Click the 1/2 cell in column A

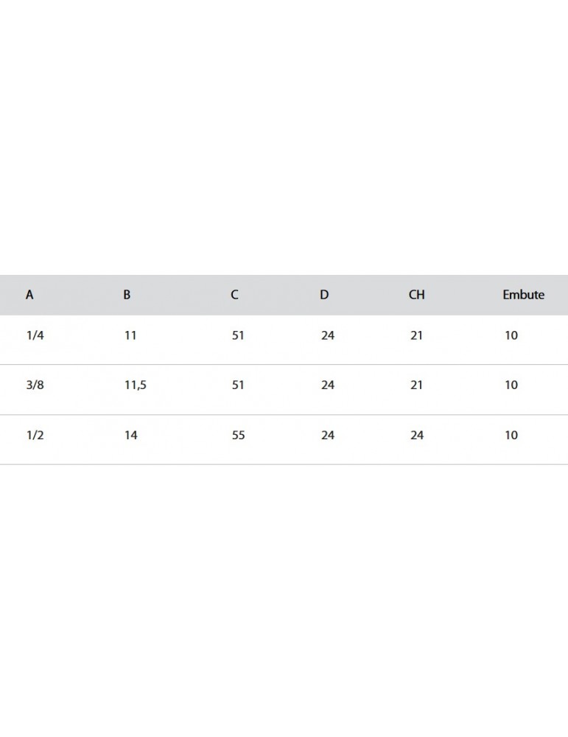pos(35,435)
